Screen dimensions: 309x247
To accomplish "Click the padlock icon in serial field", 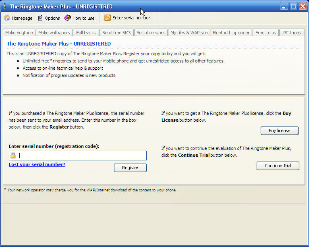I will [x=13, y=156].
